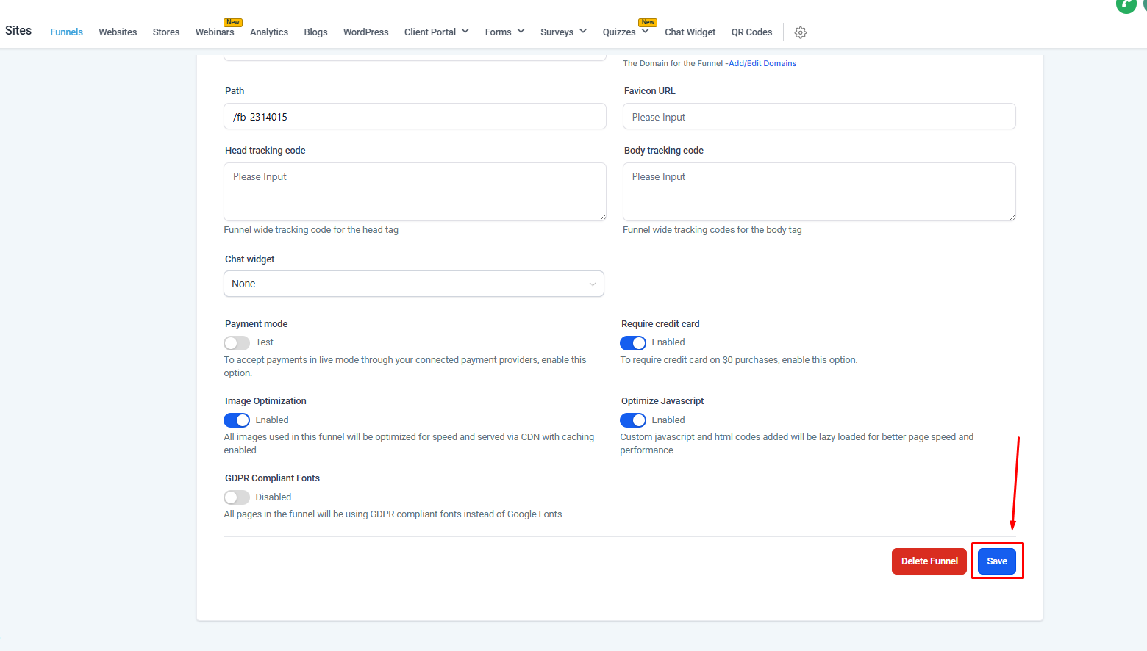Open the Chat widget dropdown
The width and height of the screenshot is (1147, 651).
[413, 284]
